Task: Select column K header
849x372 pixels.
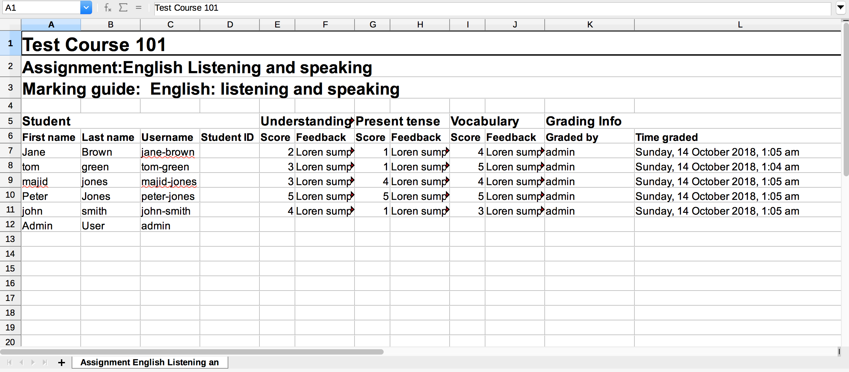Action: tap(590, 24)
